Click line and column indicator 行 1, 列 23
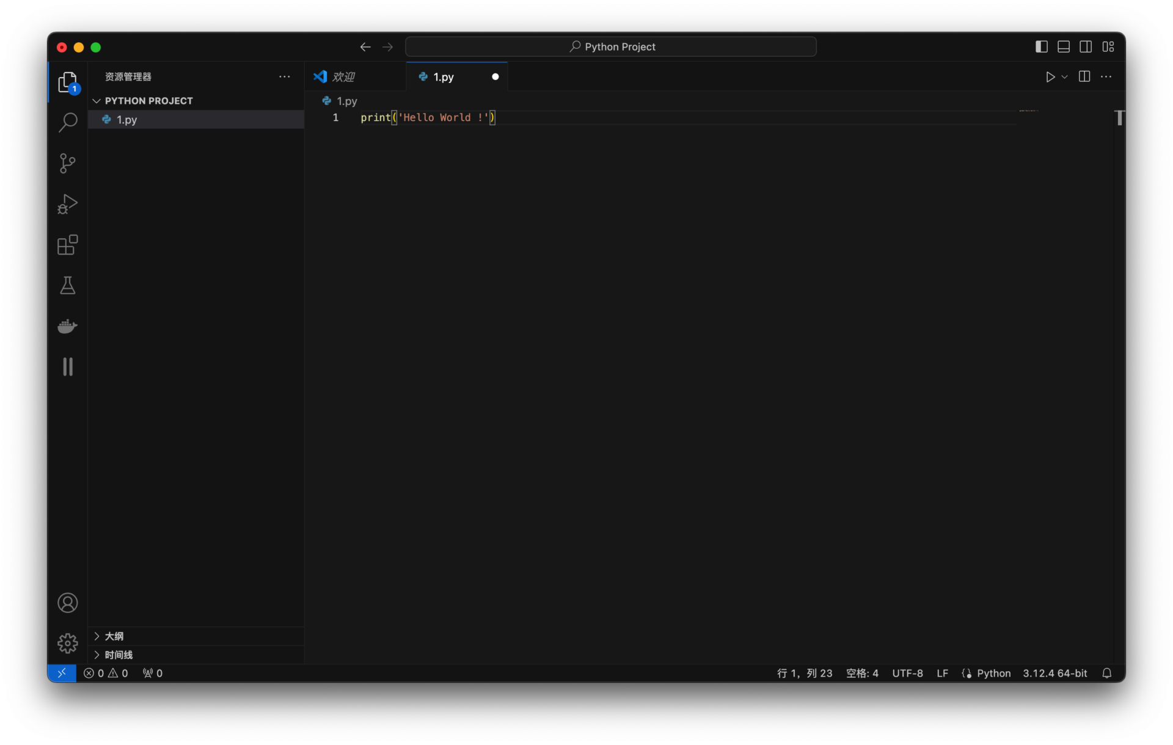Image resolution: width=1173 pixels, height=745 pixels. 805,673
